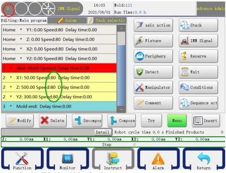Click the red X Delete button

53,121
